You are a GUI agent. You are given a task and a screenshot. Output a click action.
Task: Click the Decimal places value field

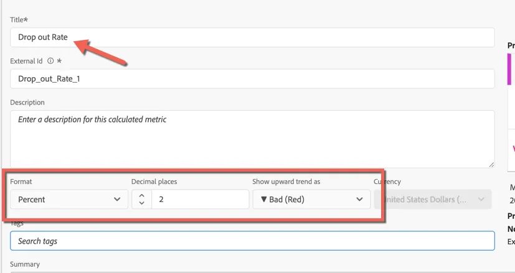coord(200,199)
